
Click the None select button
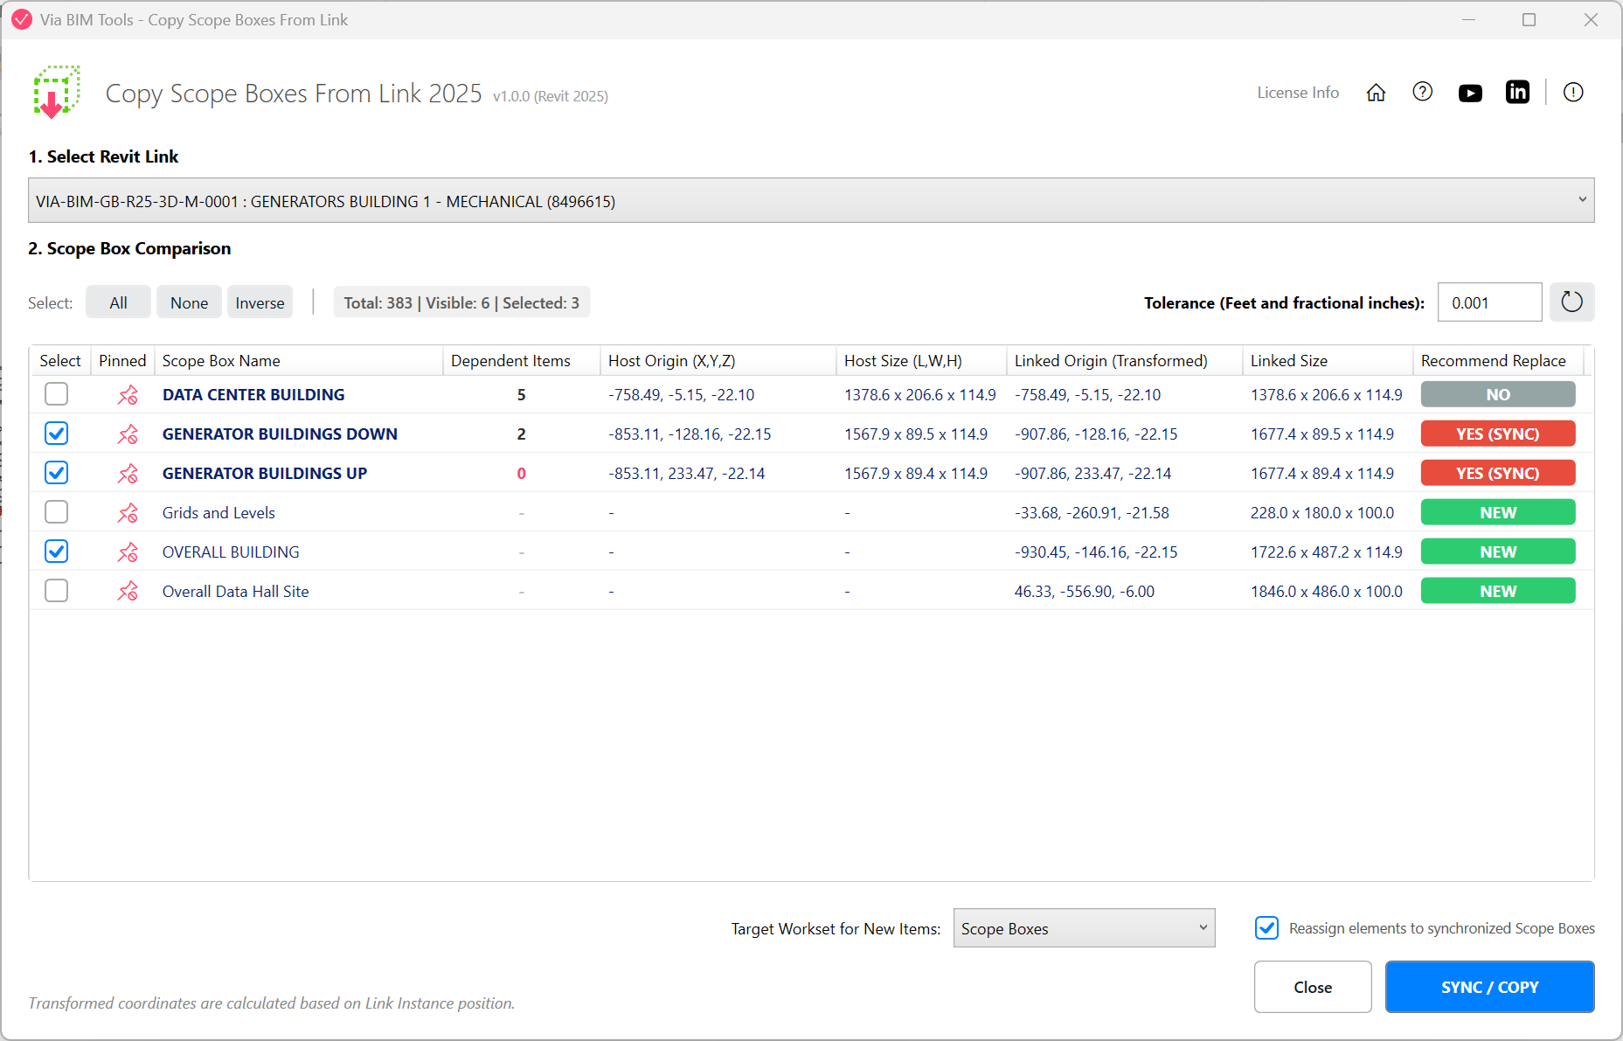click(x=189, y=302)
